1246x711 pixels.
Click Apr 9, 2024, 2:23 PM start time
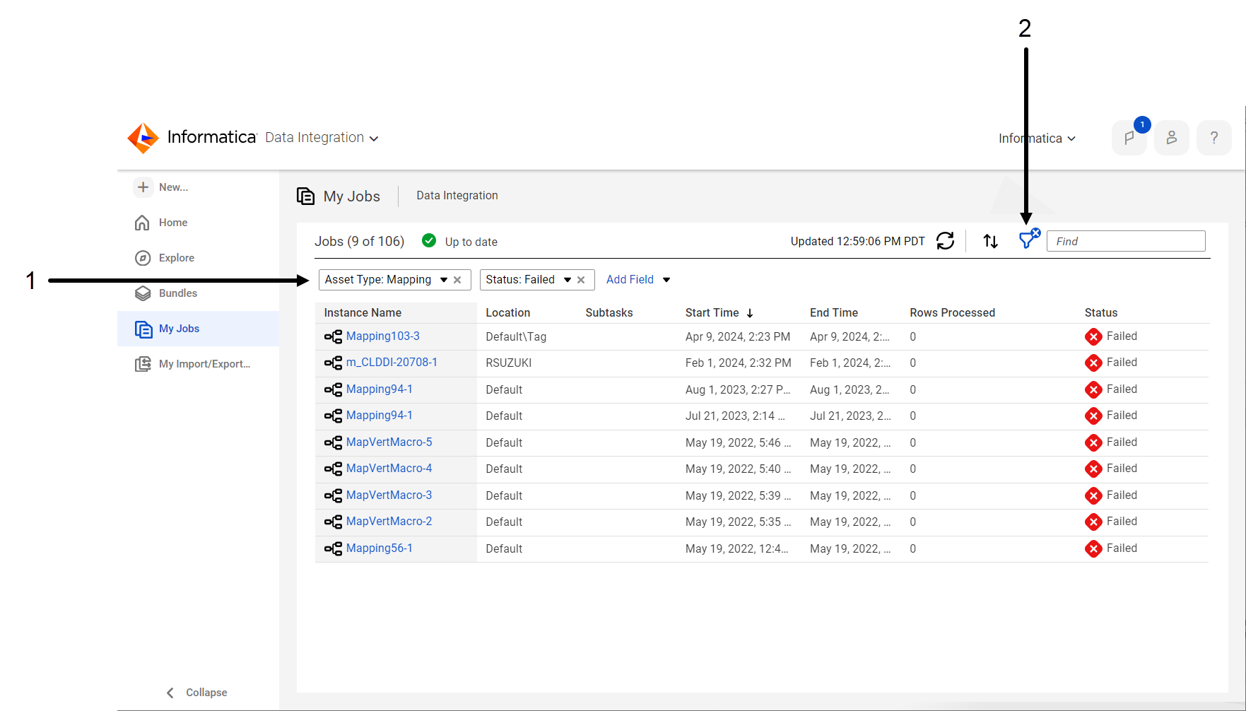coord(738,337)
